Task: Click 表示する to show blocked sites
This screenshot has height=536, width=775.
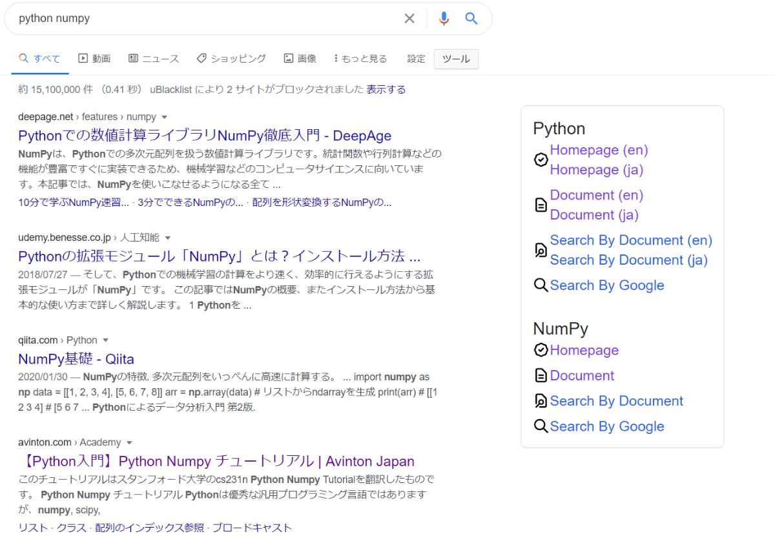Action: [386, 90]
